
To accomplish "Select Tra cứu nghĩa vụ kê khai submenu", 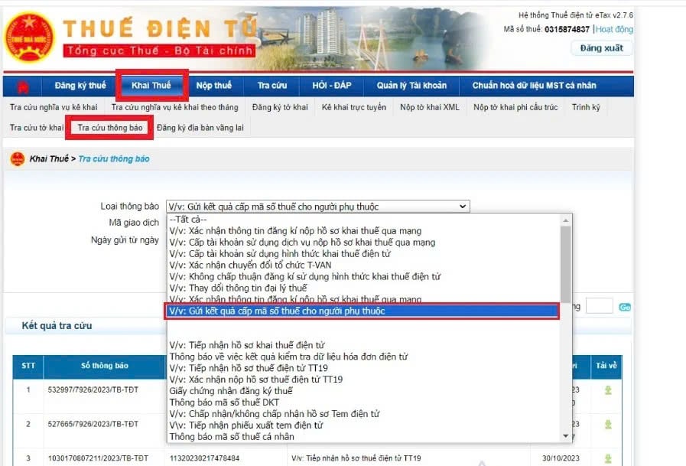I will (54, 107).
